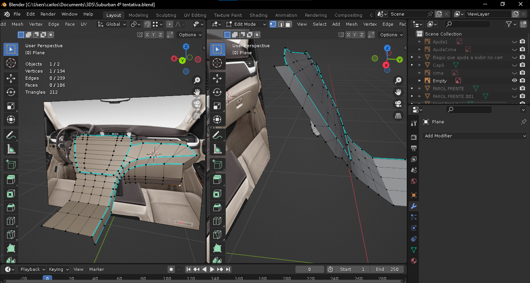The image size is (530, 283).
Task: Open the Material properties tab
Action: (x=414, y=261)
